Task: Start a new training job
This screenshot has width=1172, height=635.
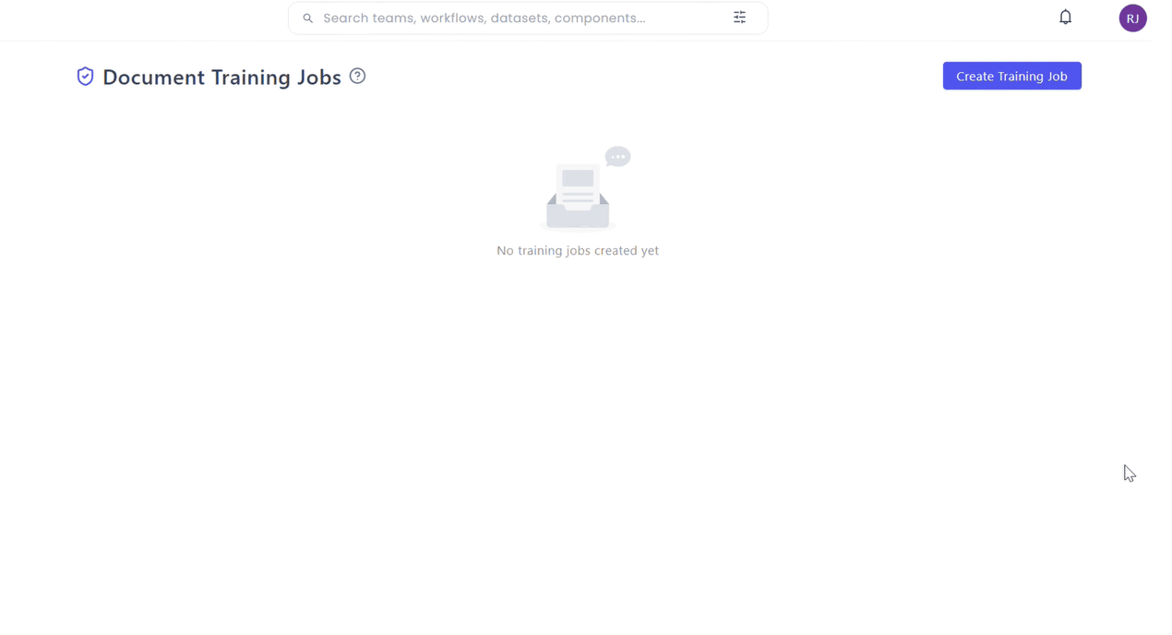Action: click(x=1011, y=77)
